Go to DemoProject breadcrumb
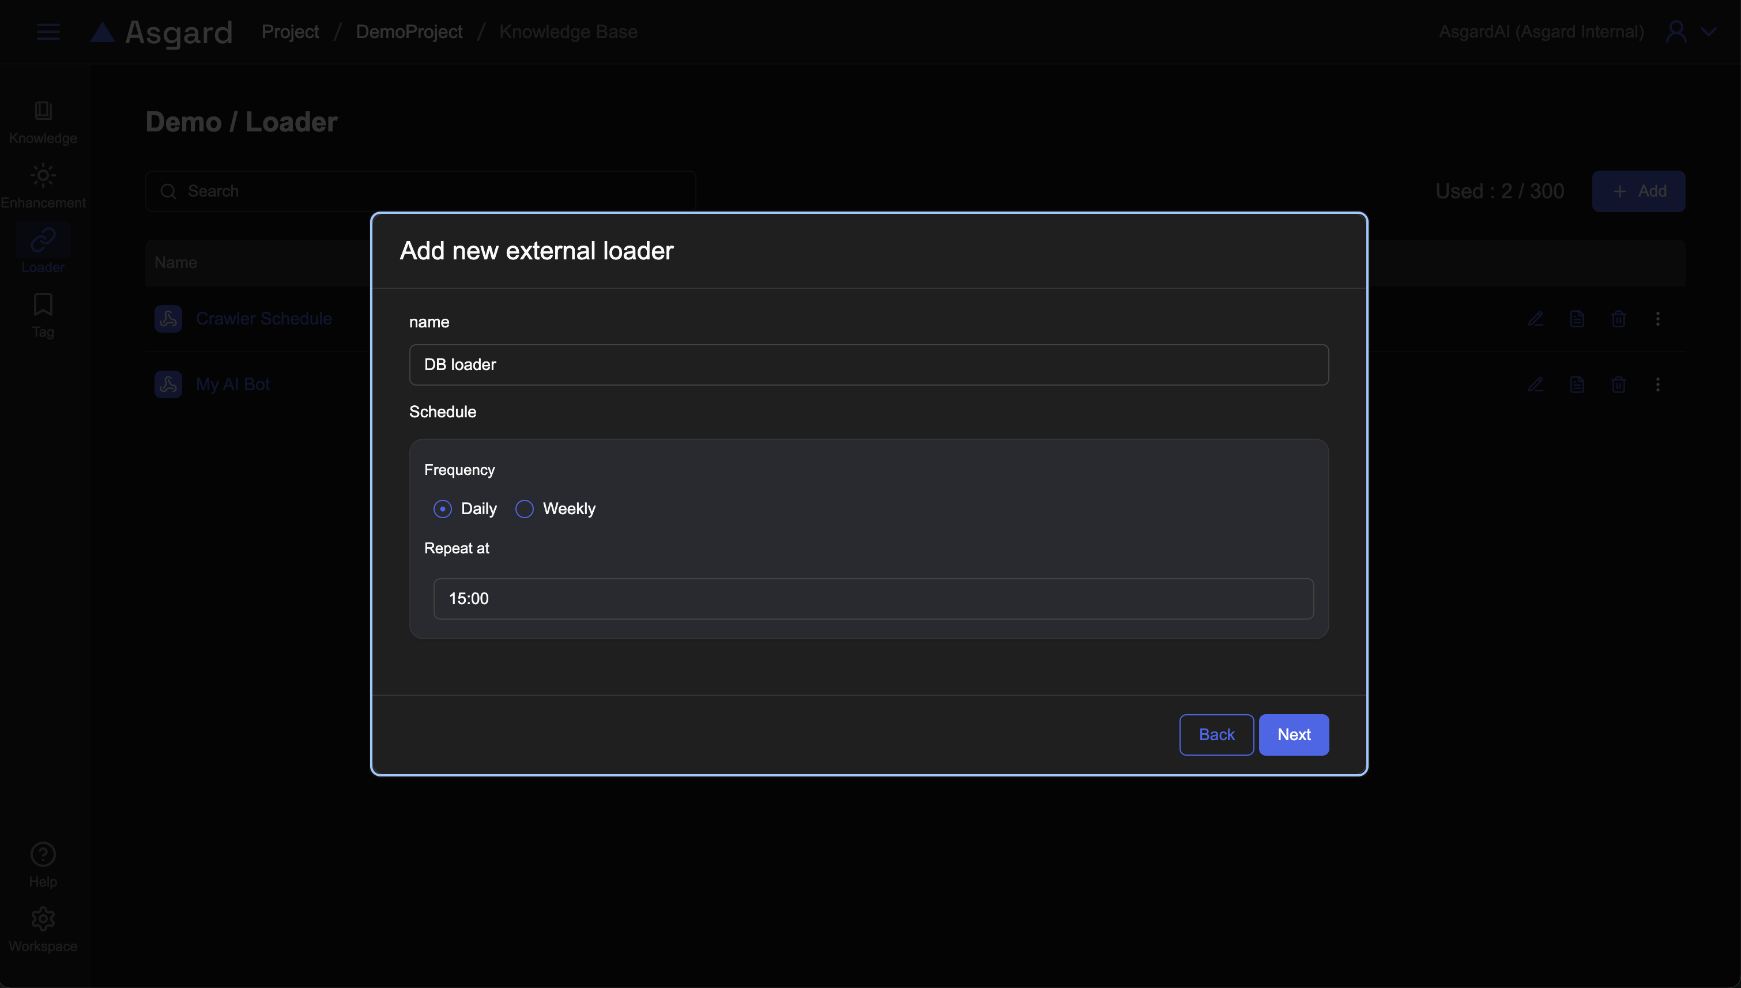Image resolution: width=1741 pixels, height=988 pixels. 409,32
